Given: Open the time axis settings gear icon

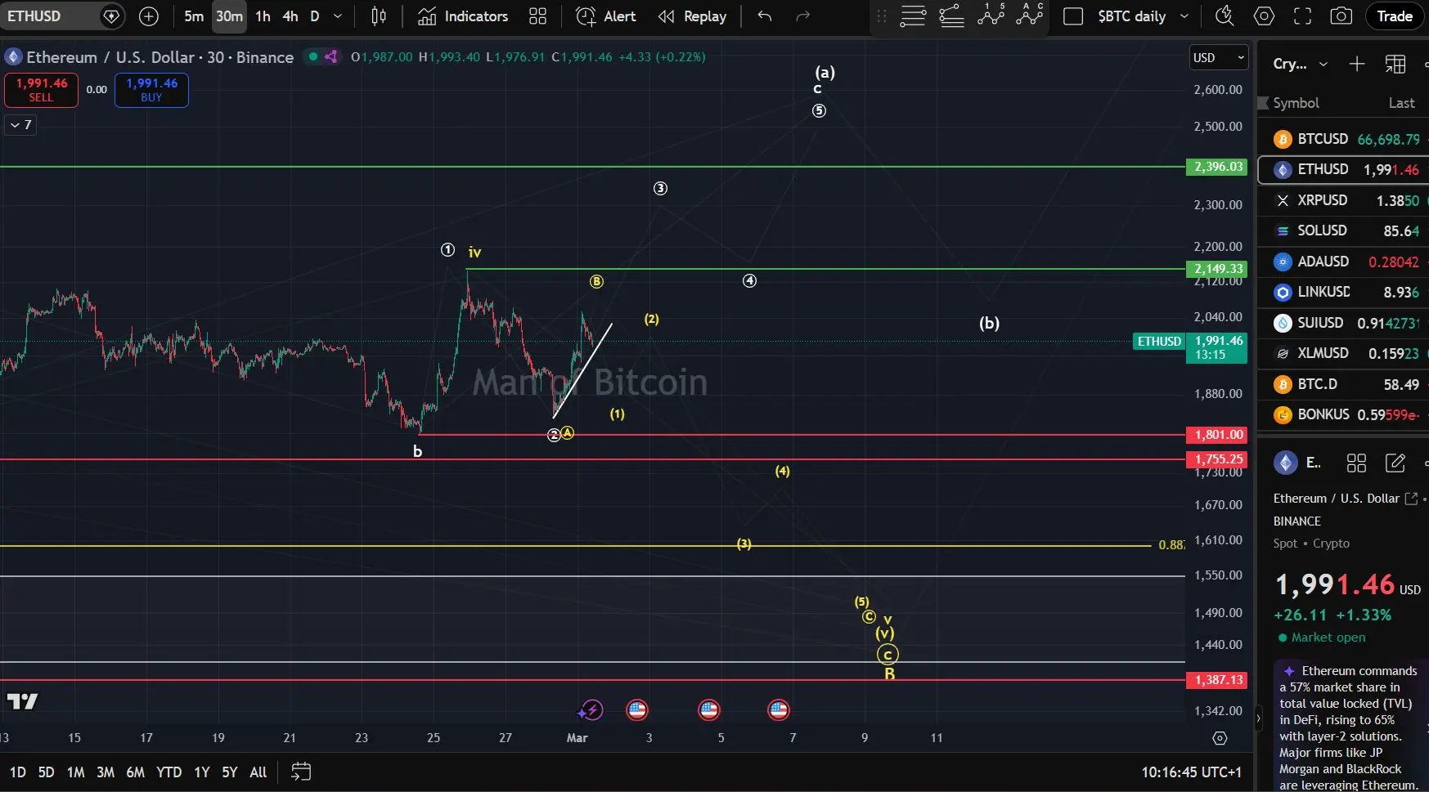Looking at the screenshot, I should [1220, 738].
